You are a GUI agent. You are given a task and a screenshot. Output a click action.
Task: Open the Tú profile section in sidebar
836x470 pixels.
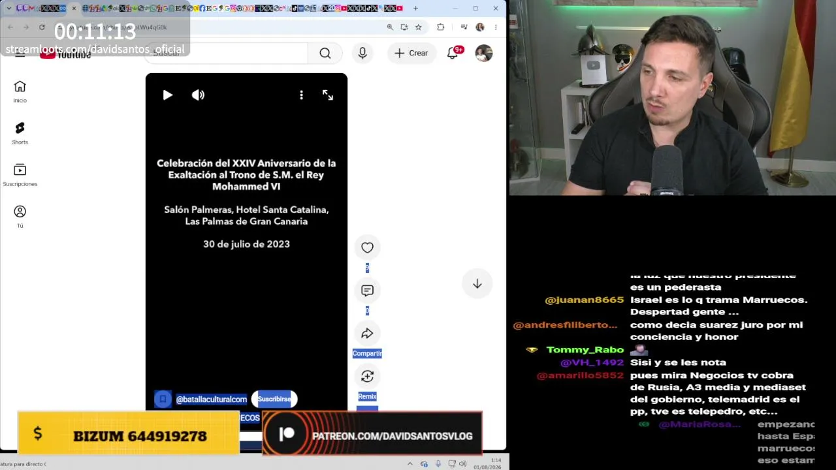(x=20, y=217)
